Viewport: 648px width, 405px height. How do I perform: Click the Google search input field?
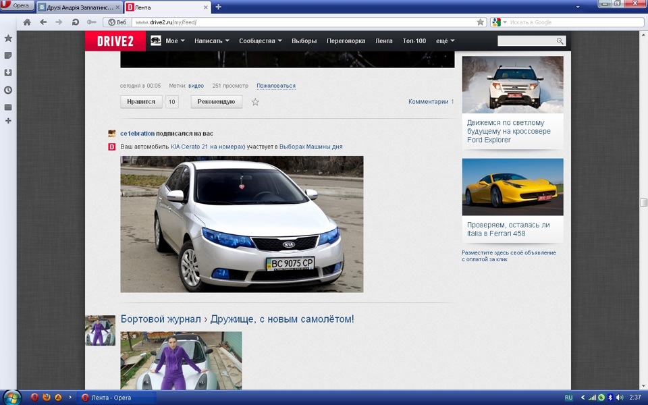pyautogui.click(x=576, y=22)
